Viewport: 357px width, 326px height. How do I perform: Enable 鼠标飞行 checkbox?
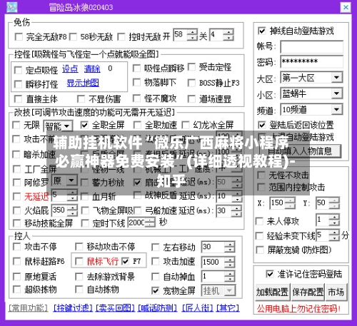click(79, 262)
